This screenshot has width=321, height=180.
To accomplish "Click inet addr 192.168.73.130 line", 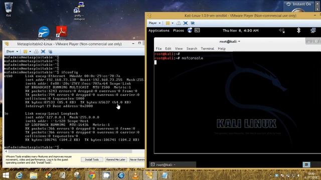I will coord(85,80).
